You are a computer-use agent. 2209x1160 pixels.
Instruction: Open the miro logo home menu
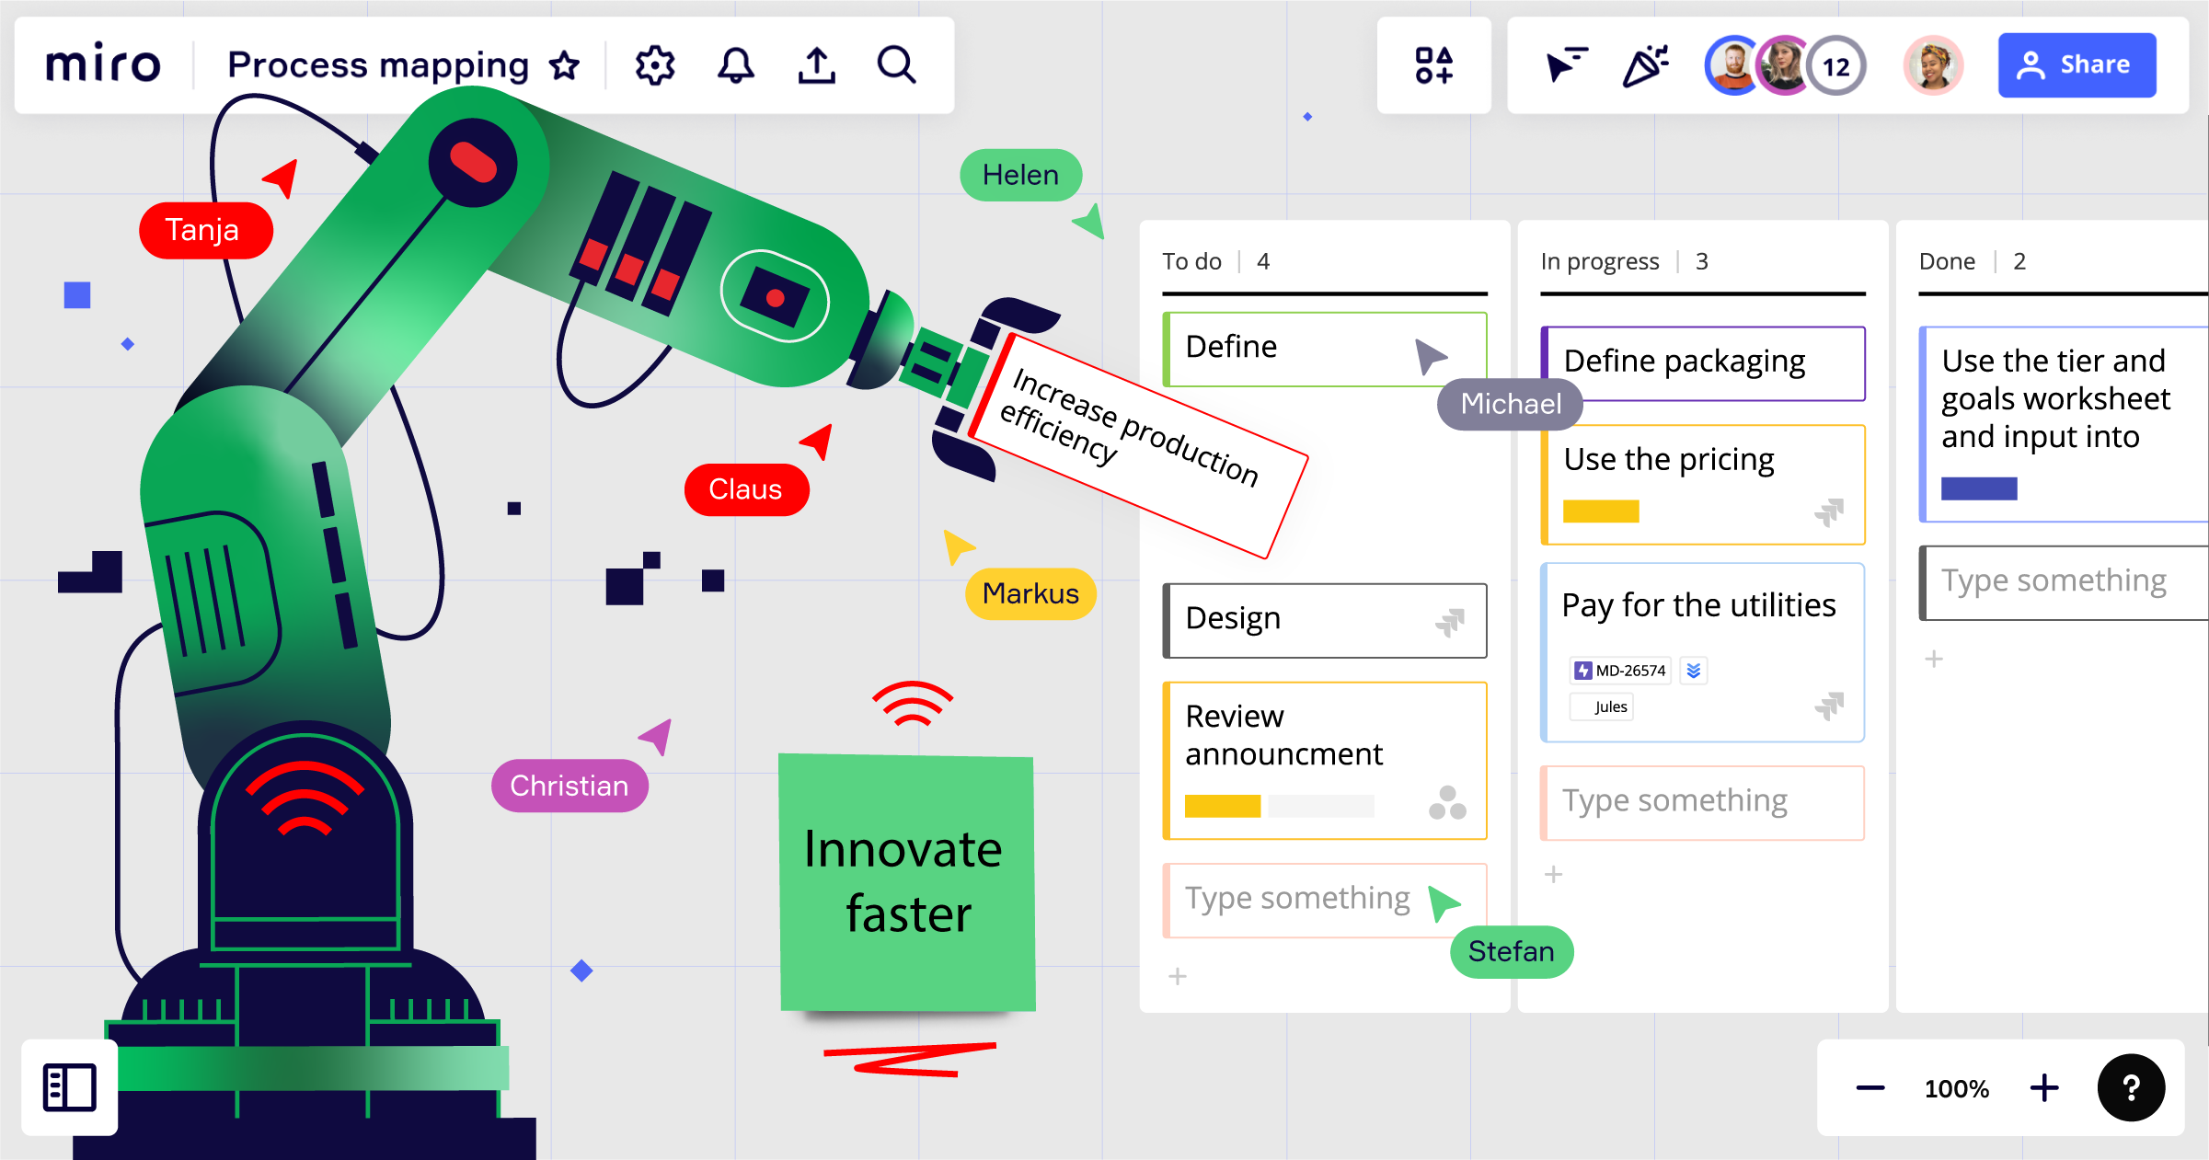103,65
